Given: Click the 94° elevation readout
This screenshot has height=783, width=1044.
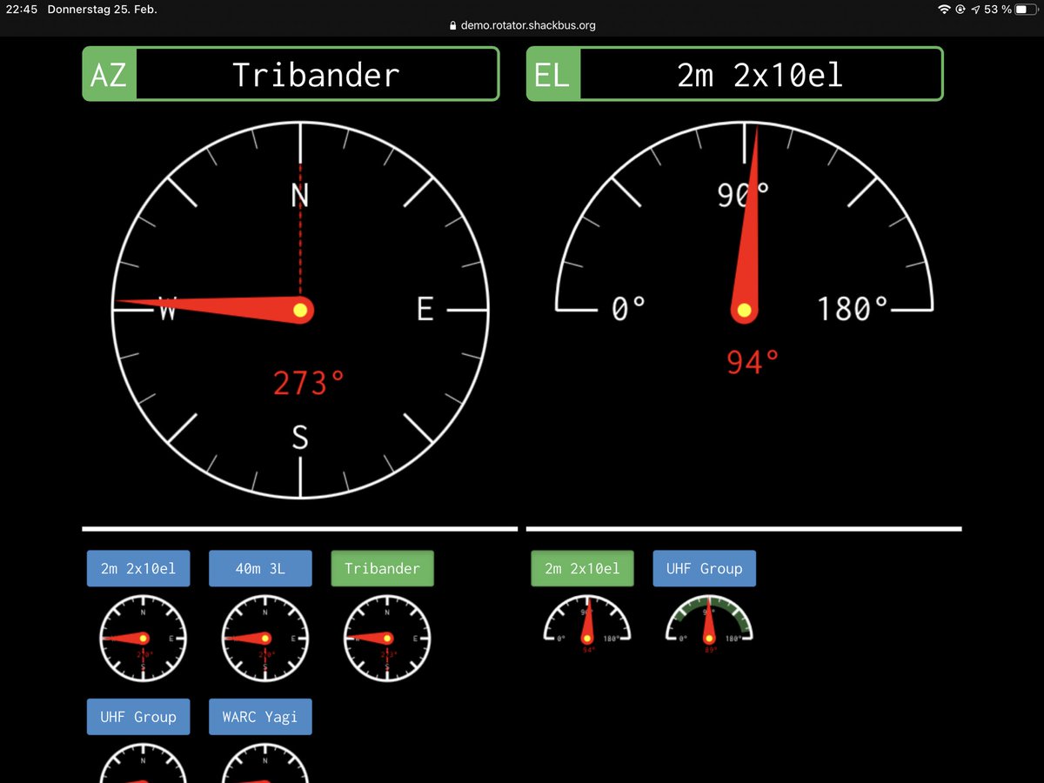Looking at the screenshot, I should click(x=753, y=361).
